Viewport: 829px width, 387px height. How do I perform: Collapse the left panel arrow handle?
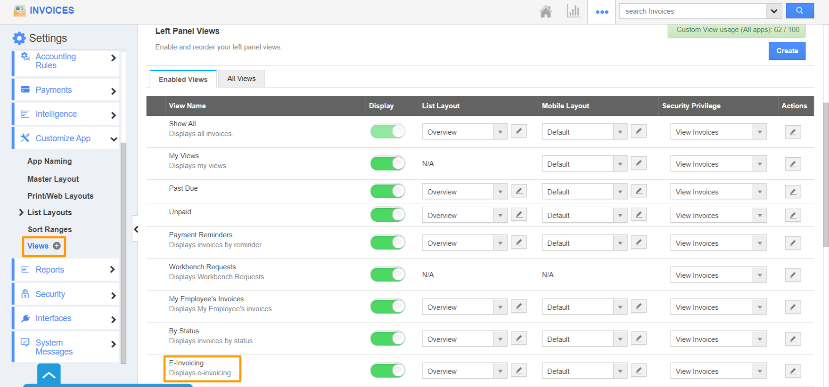click(136, 229)
